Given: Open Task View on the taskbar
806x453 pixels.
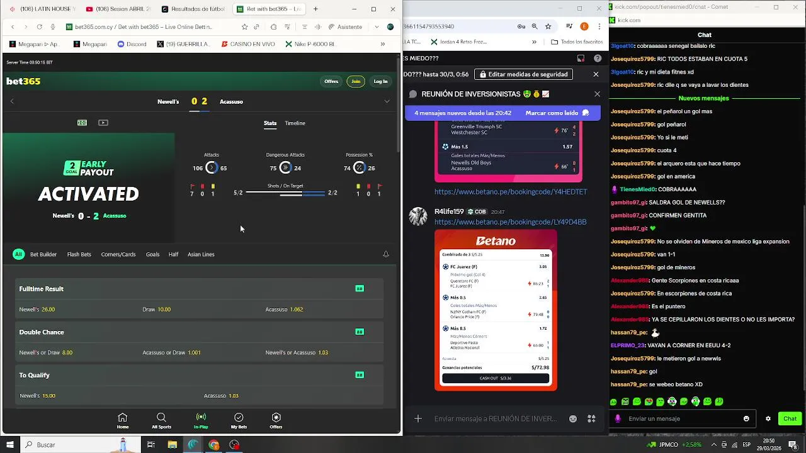Looking at the screenshot, I should coord(150,445).
